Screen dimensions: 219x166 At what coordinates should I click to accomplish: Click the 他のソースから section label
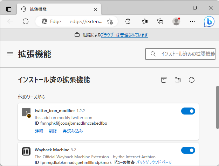[31, 97]
